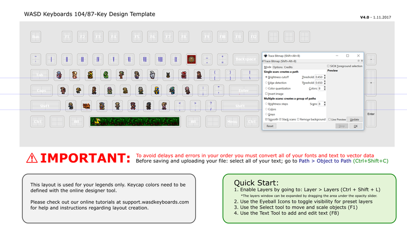Close the docked Trace Bitmap panel header
Screen dimensions: 407x229
pos(362,61)
